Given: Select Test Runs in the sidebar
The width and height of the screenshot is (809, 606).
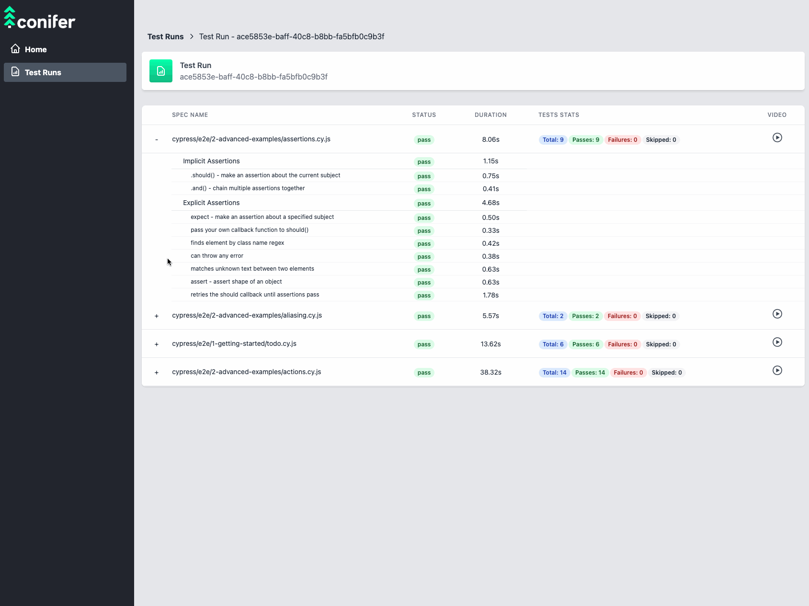Looking at the screenshot, I should click(43, 72).
